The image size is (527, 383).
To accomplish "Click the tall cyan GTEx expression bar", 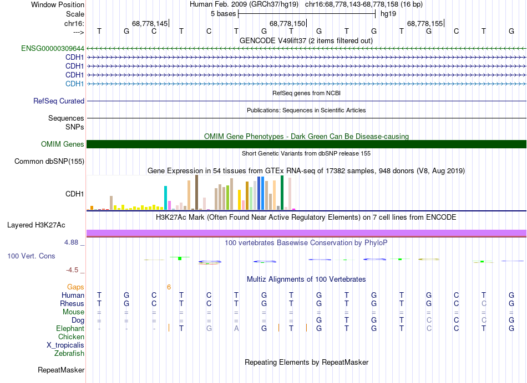I will click(166, 198).
